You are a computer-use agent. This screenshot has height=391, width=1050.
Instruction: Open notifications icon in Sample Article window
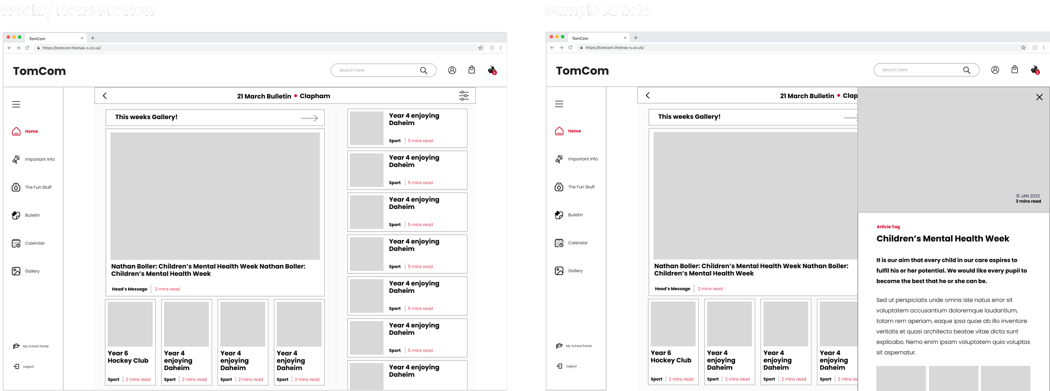tap(1035, 70)
